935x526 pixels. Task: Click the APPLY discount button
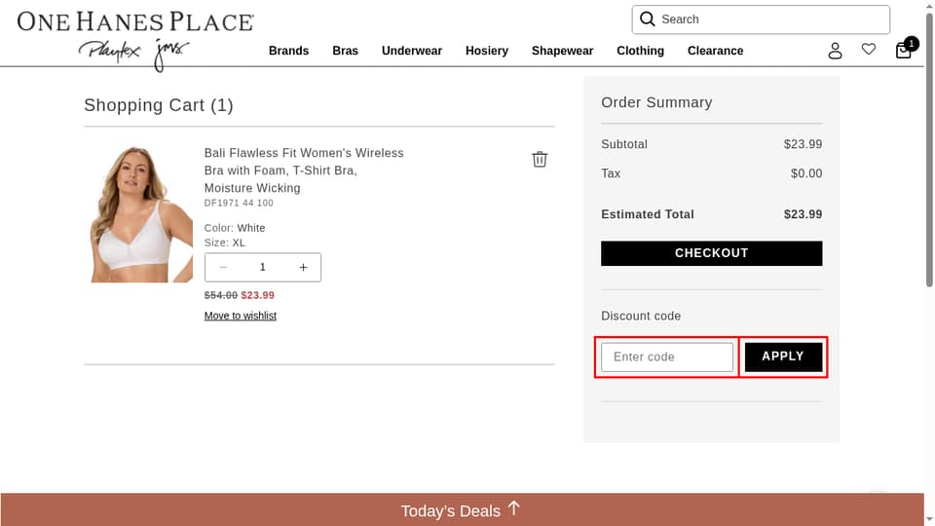click(783, 357)
